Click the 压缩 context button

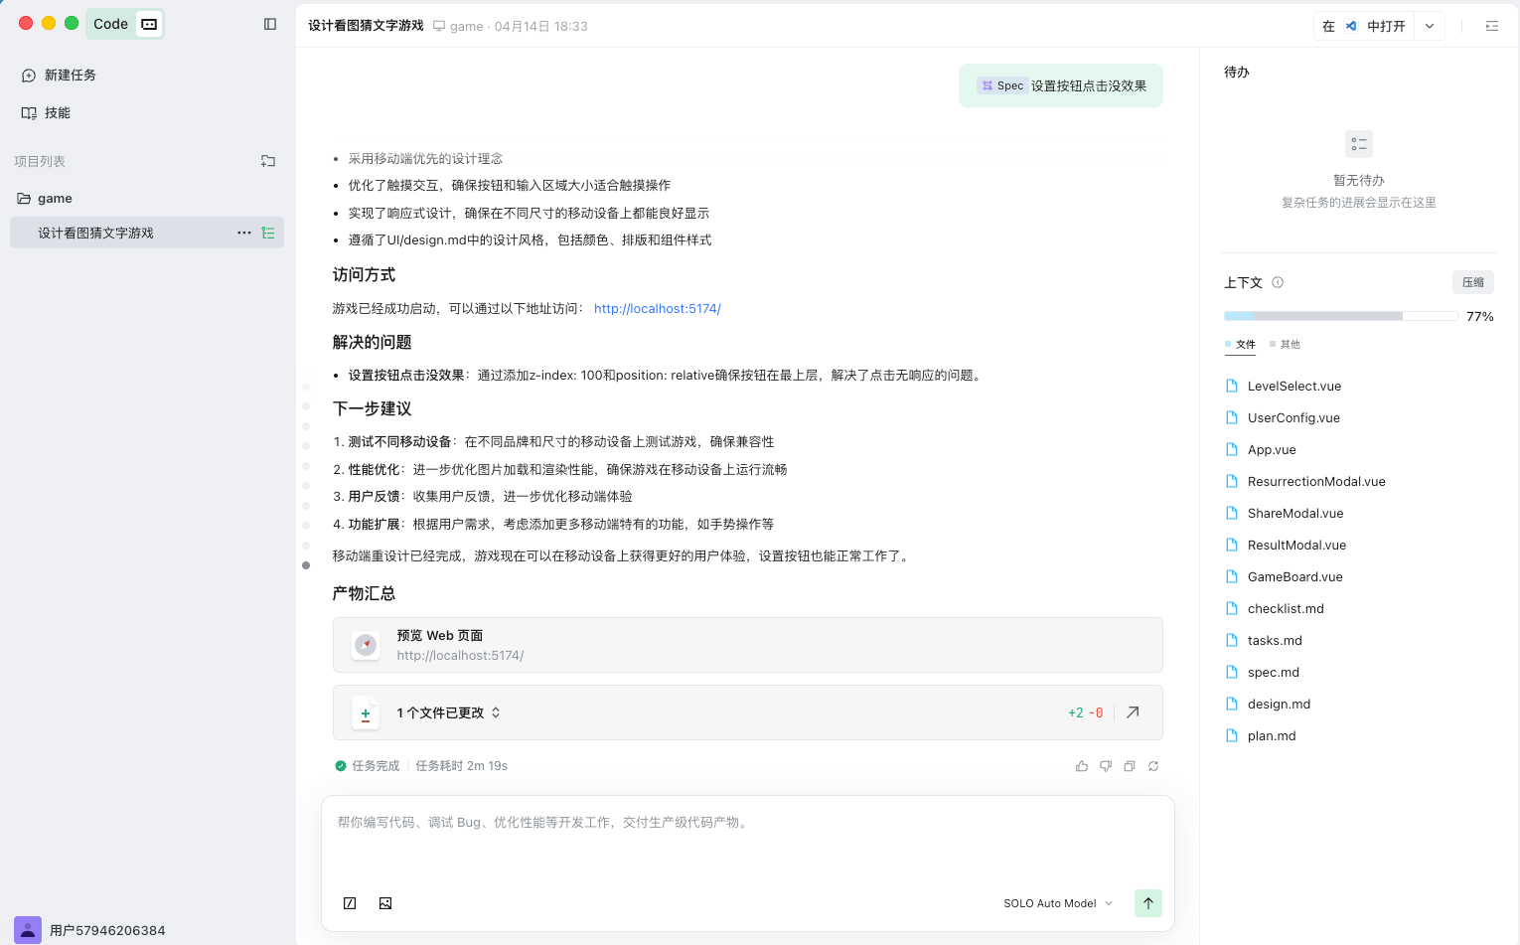[x=1472, y=282]
